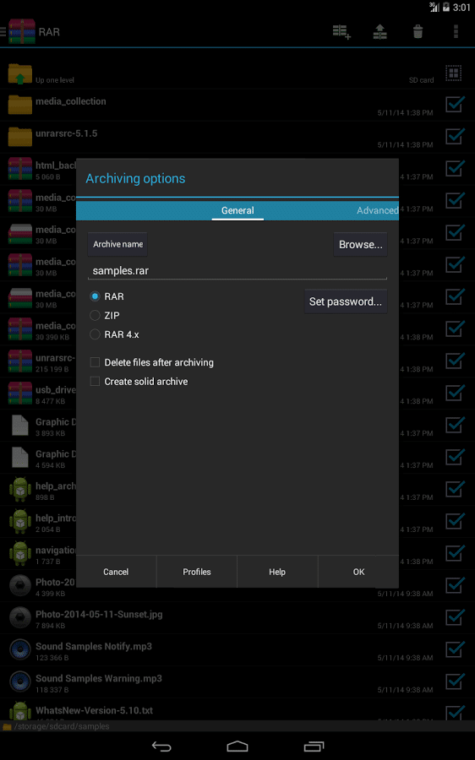The height and width of the screenshot is (760, 475).
Task: Open the Profiles button in dialog
Action: point(196,572)
